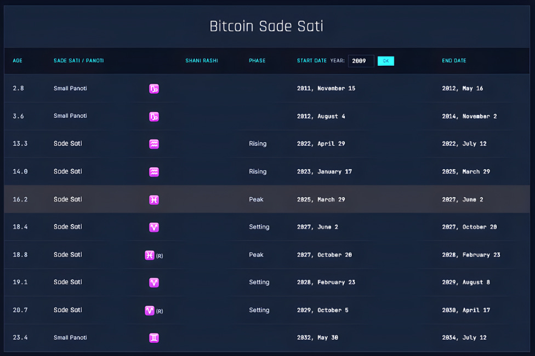The height and width of the screenshot is (356, 535).
Task: Click end date 2012, May 16
Action: (x=462, y=88)
